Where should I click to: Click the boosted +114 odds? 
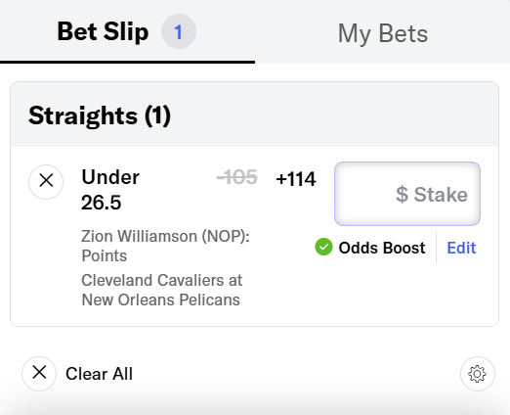pos(296,179)
